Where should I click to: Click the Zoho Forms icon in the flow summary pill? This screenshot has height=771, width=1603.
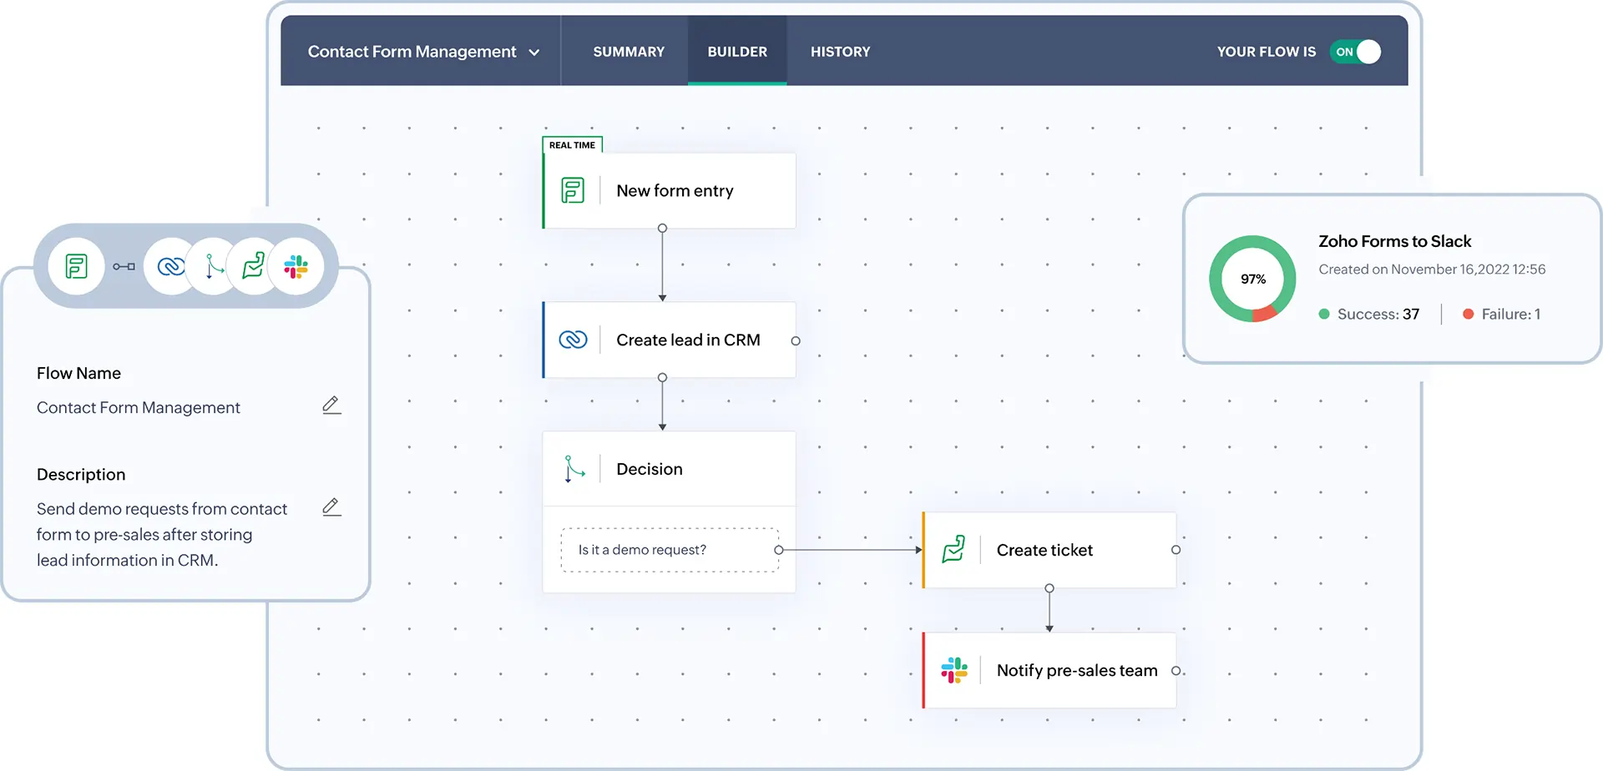coord(76,266)
